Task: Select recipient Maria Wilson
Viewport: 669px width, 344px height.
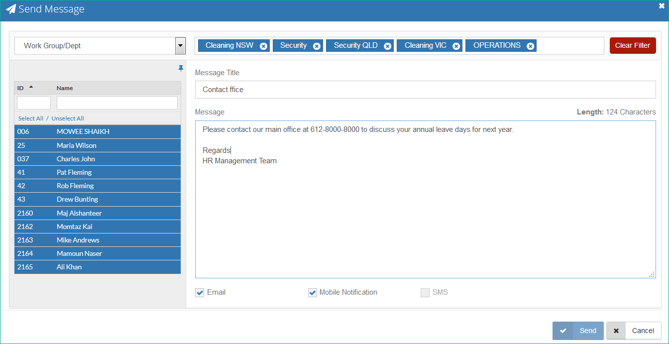Action: (x=98, y=145)
